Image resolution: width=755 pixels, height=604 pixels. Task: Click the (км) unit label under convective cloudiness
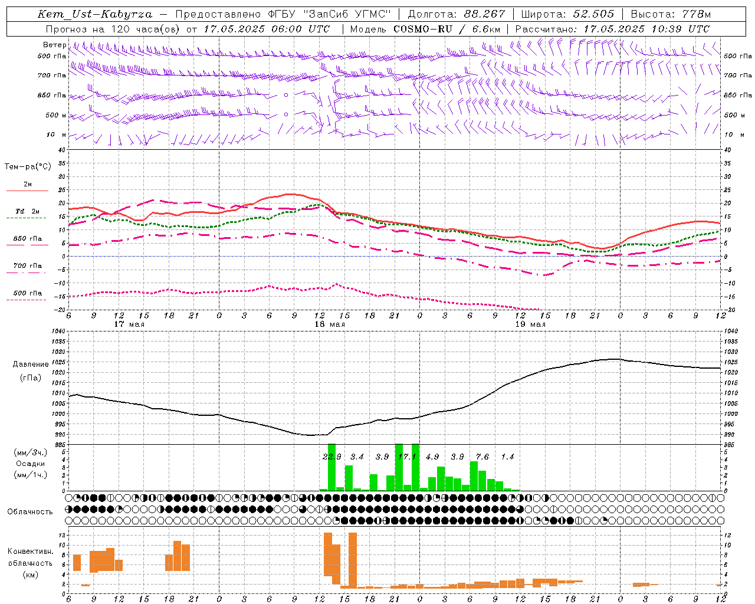[x=31, y=575]
